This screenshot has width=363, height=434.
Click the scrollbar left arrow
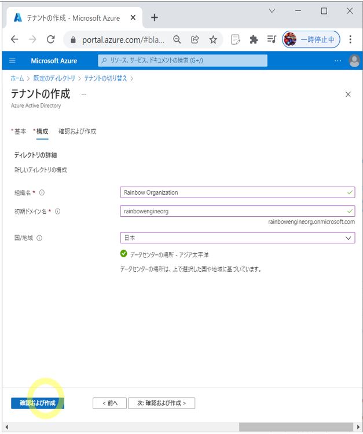(x=7, y=427)
